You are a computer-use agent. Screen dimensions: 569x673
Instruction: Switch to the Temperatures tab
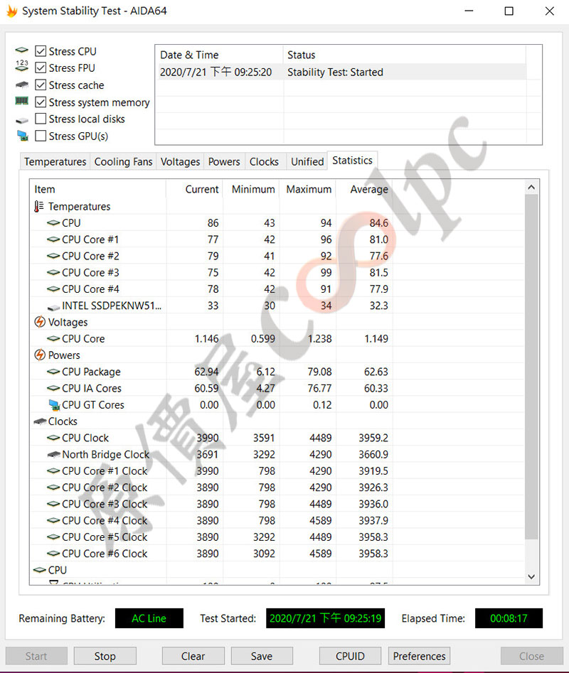click(55, 162)
